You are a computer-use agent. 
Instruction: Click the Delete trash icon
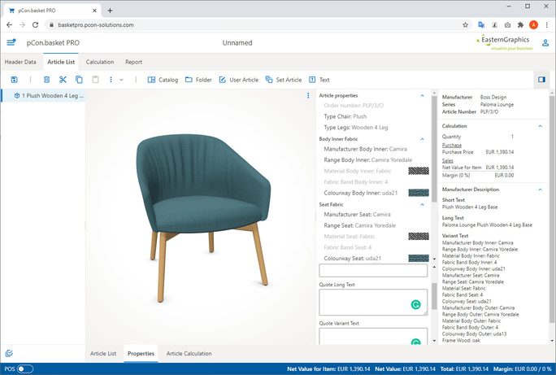coord(46,80)
